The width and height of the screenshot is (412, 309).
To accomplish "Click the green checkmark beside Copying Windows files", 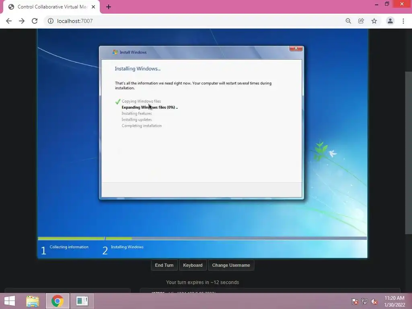I will coord(118,101).
